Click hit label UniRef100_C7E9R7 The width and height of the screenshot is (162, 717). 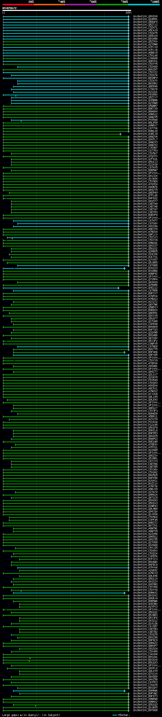pos(145,148)
